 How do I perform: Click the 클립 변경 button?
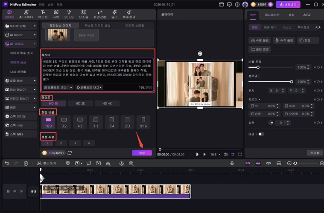[260, 49]
